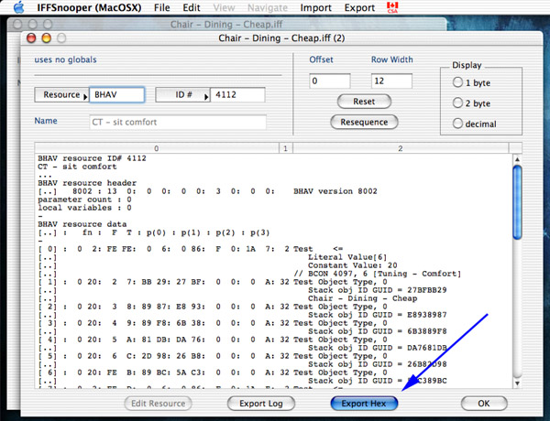The image size is (550, 421).
Task: Open the File menu
Action: click(161, 7)
